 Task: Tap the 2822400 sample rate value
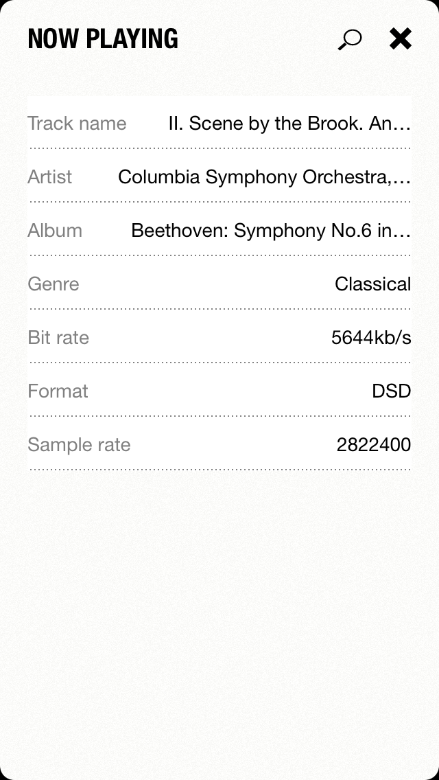pos(373,445)
